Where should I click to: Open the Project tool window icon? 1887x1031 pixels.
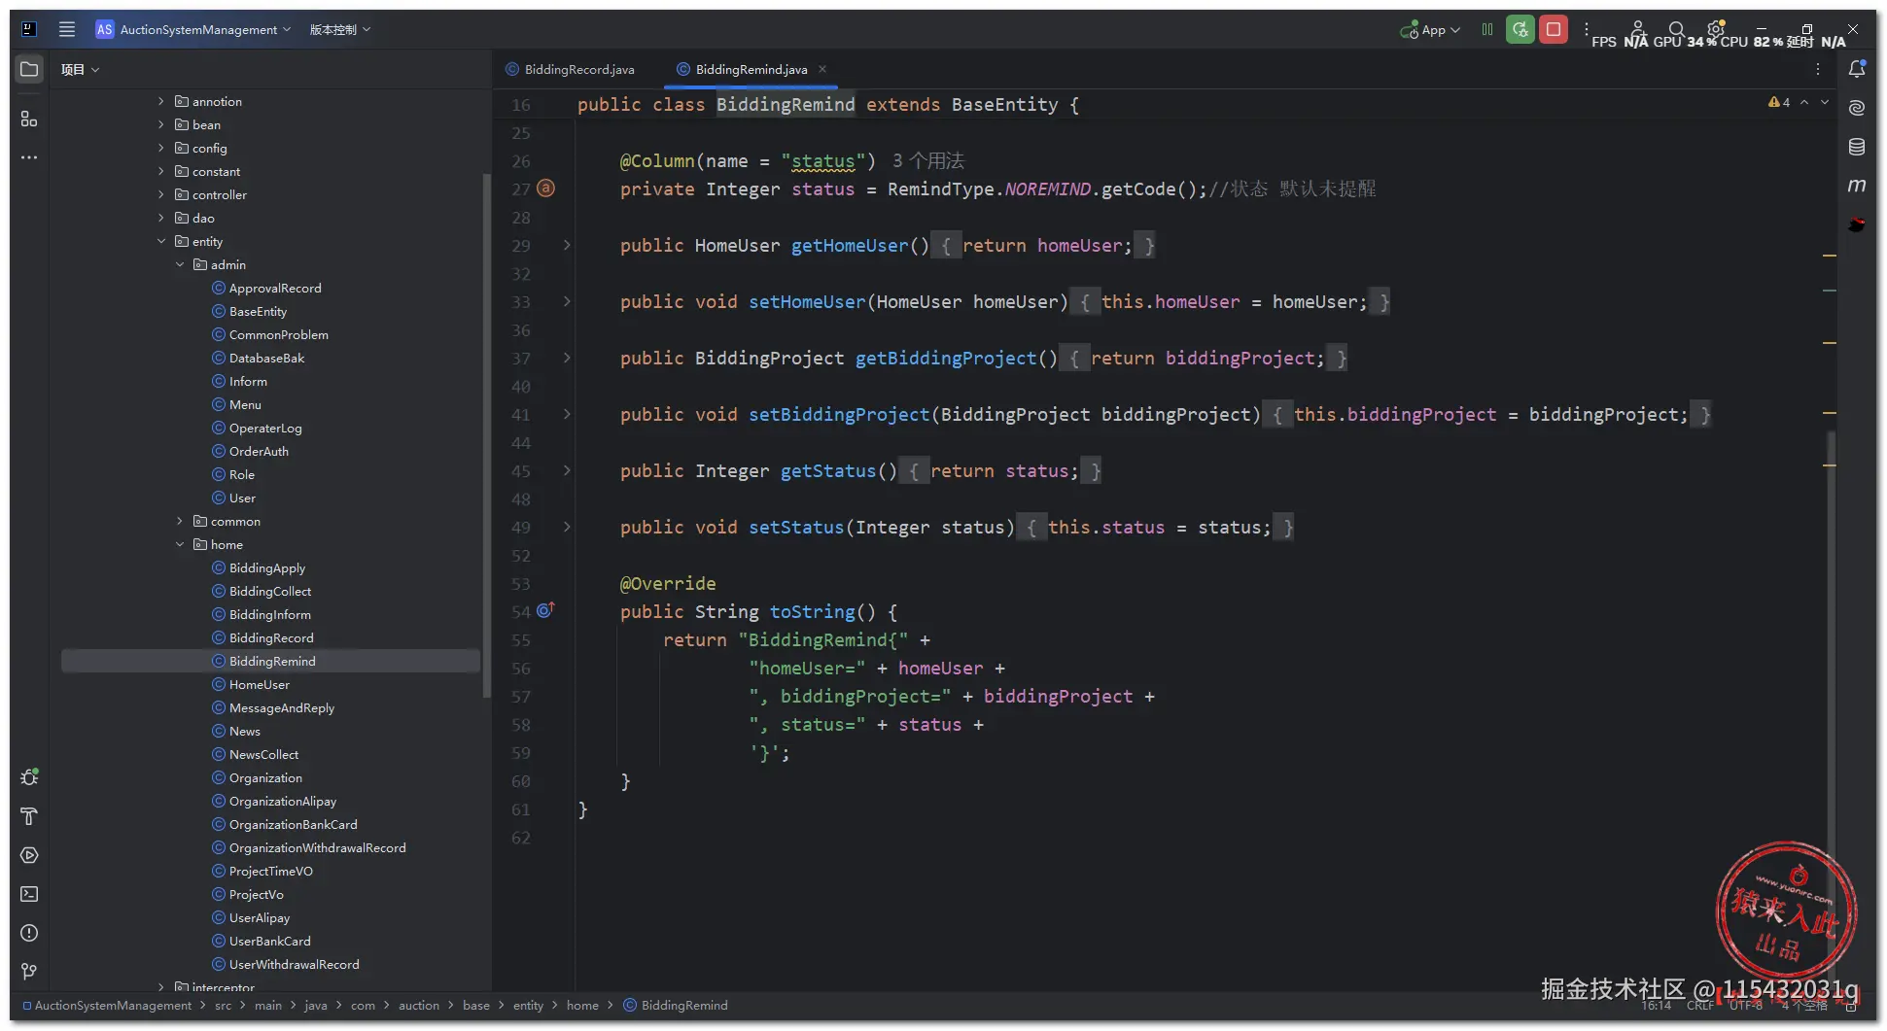(29, 69)
